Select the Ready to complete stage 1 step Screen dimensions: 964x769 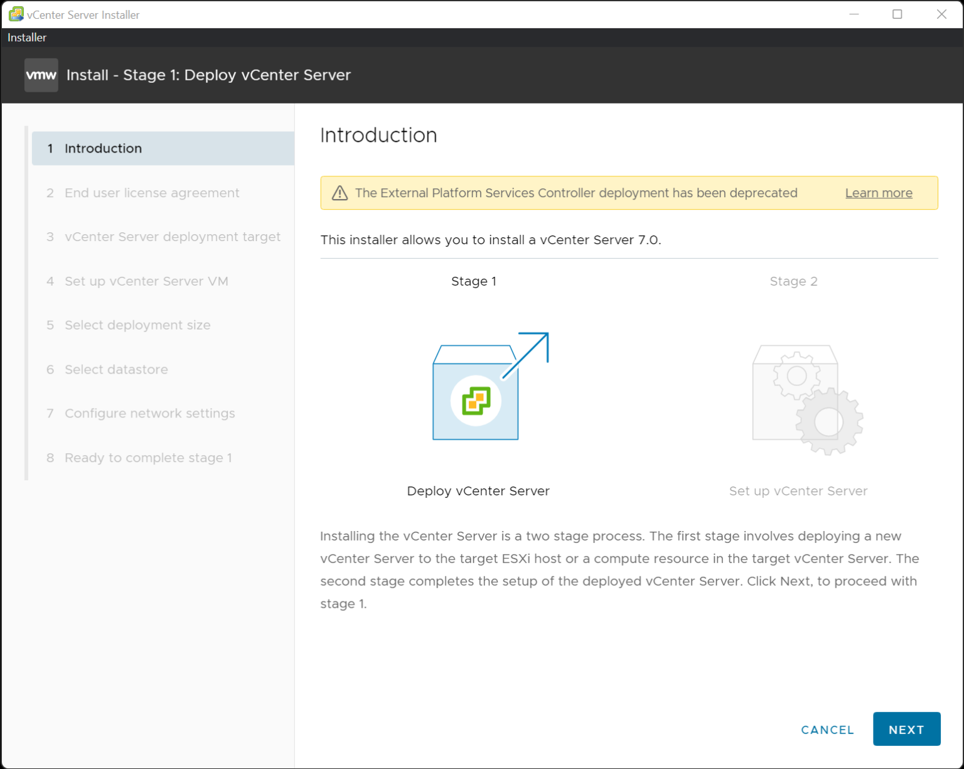(148, 458)
